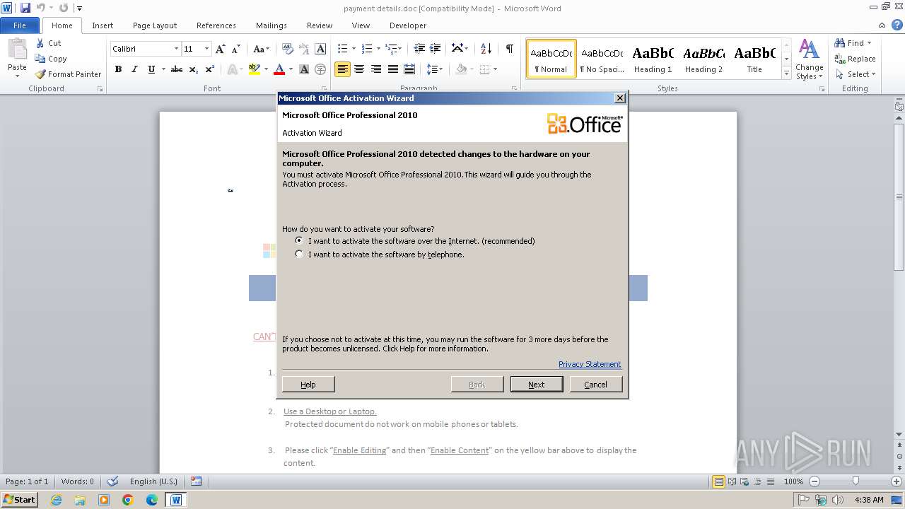The width and height of the screenshot is (905, 509).
Task: Show paragraph marks with the pilcrow icon
Action: (x=509, y=49)
